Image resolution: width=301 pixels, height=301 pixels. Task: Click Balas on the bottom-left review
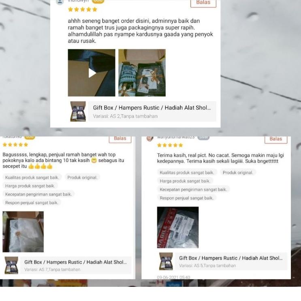tap(120, 139)
